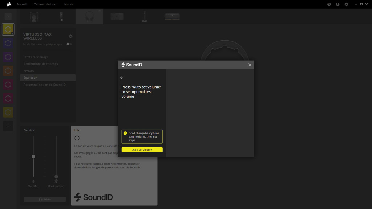Select the headset stand device
Image resolution: width=372 pixels, height=209 pixels.
tap(145, 17)
